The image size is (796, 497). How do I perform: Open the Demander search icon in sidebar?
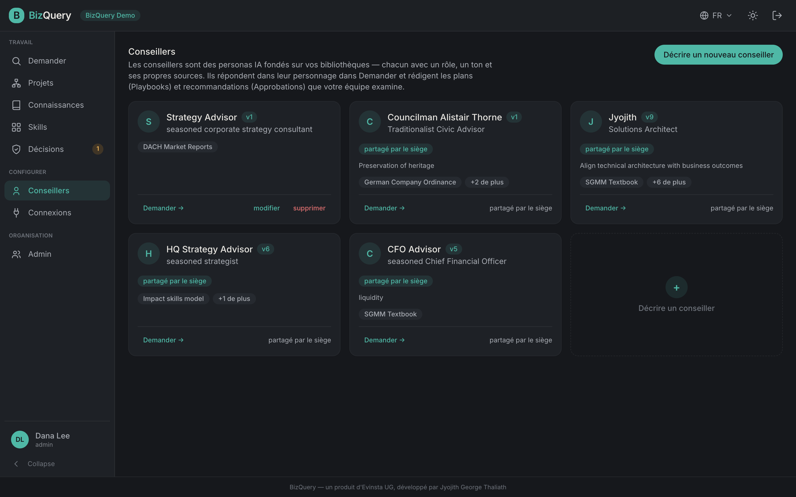point(16,61)
